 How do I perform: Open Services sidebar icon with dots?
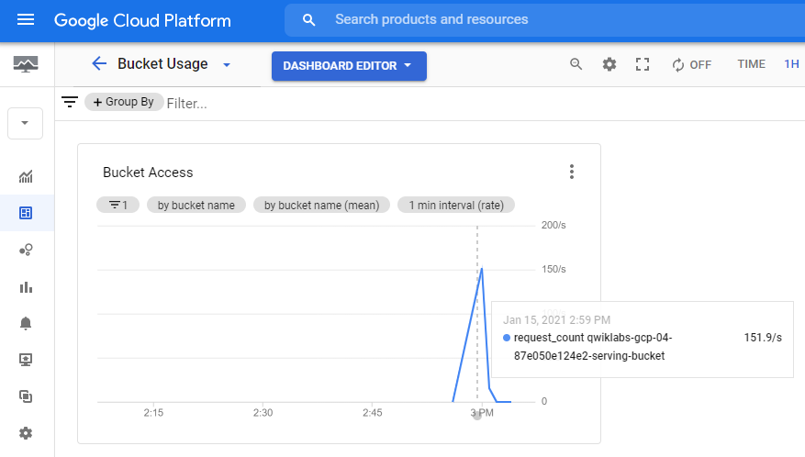26,251
